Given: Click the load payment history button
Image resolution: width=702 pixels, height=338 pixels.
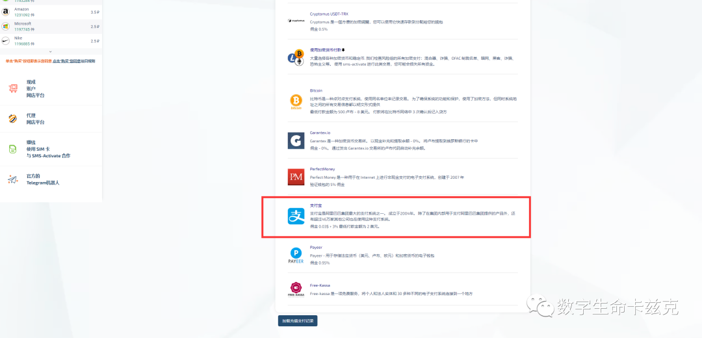Looking at the screenshot, I should pos(298,321).
